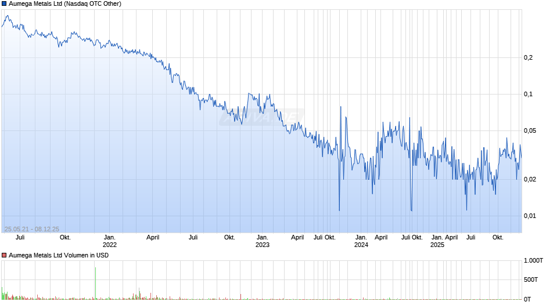Viewport: 546px width, 305px height.
Task: Click the first 'Okt.' label after Juli 2021
Action: click(x=65, y=238)
